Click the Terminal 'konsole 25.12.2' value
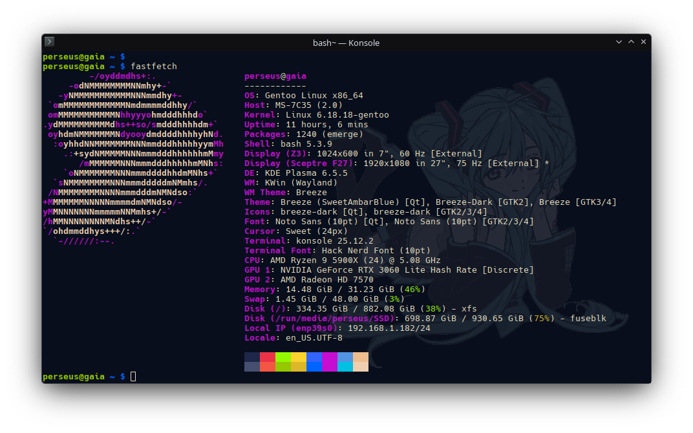 335,241
